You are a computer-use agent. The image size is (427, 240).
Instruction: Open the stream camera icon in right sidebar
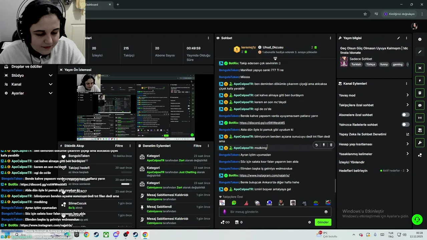420,130
